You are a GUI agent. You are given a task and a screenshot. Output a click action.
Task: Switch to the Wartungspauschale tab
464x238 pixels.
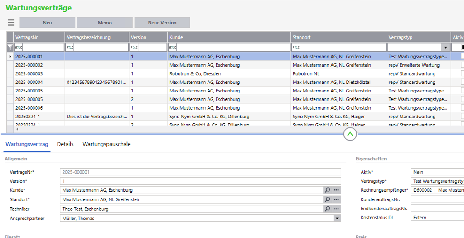[x=106, y=144]
